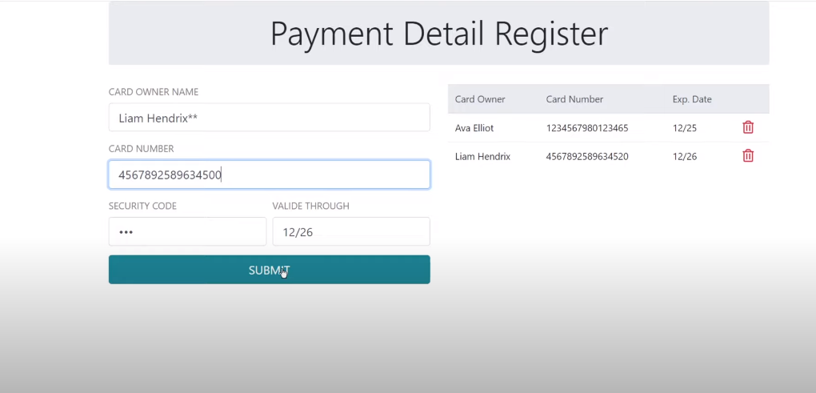
Task: Click the Exp. Date column header
Action: (692, 99)
